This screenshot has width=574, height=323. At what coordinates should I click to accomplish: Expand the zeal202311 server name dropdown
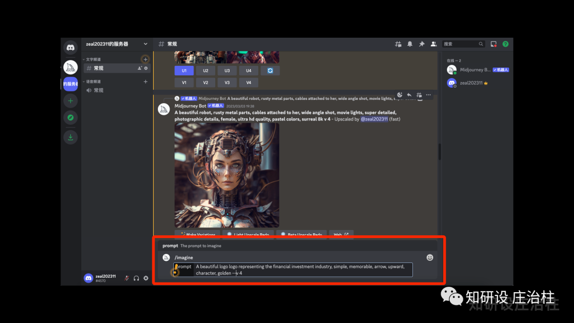click(x=145, y=44)
